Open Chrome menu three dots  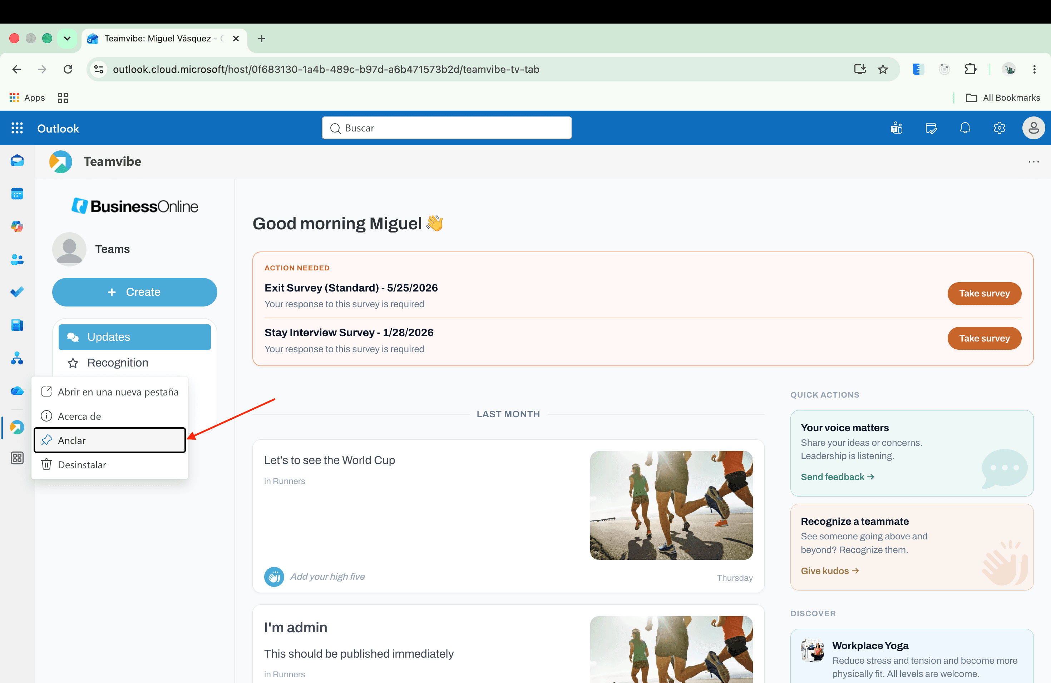pyautogui.click(x=1034, y=69)
